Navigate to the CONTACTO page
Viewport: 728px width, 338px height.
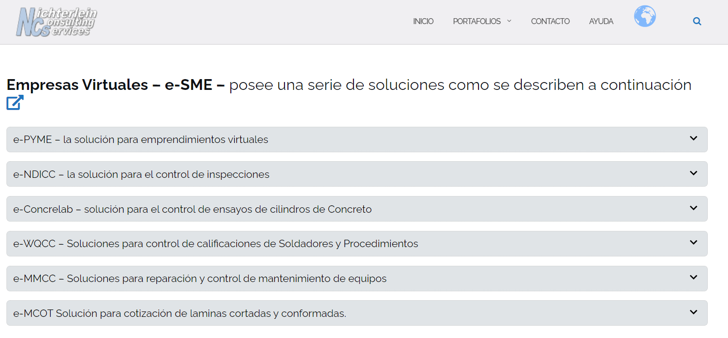click(550, 22)
